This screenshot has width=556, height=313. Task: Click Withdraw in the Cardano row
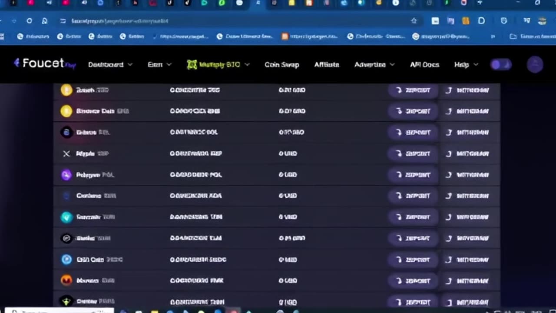pos(467,196)
